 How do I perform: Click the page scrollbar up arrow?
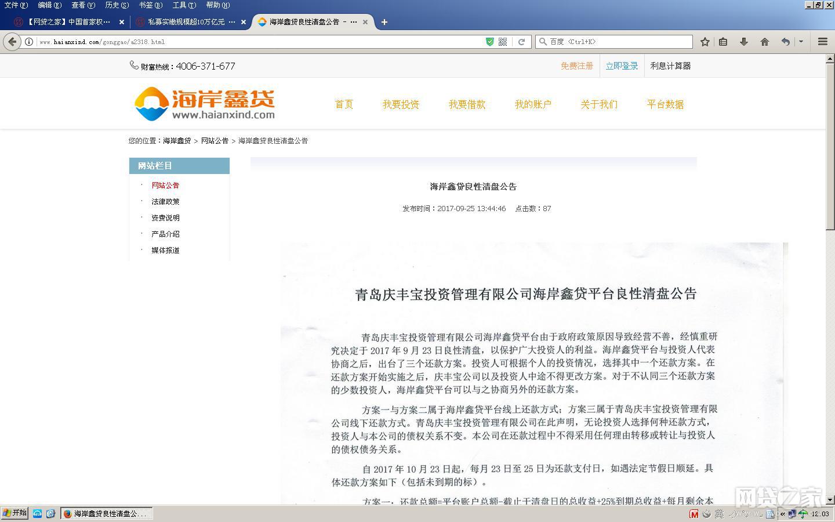tap(830, 59)
